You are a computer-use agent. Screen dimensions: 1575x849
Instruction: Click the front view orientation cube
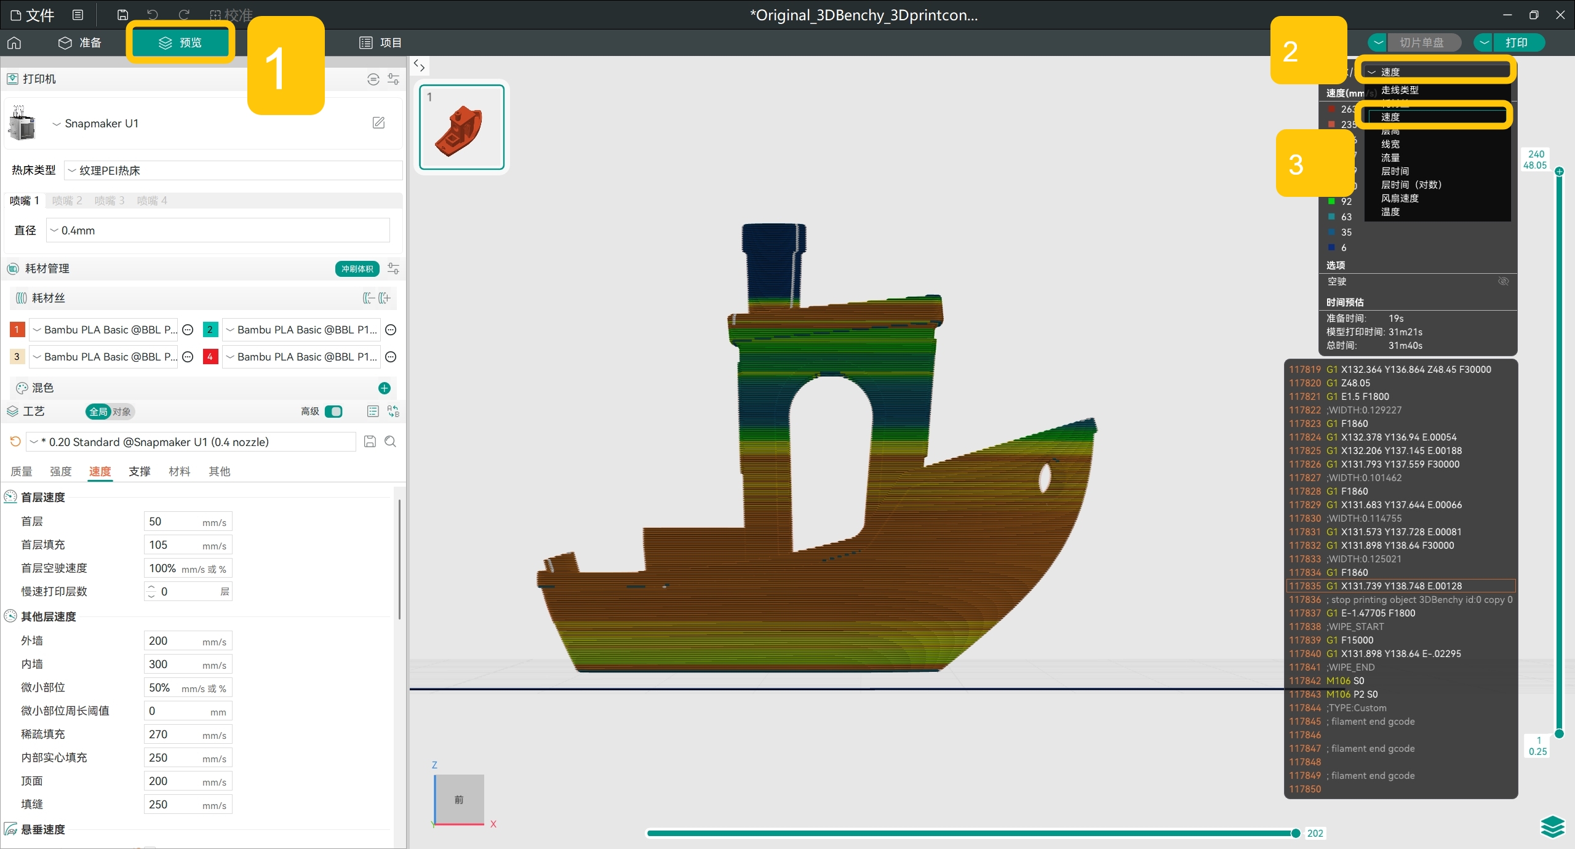tap(459, 799)
